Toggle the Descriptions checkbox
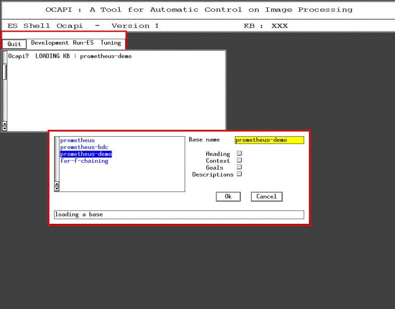 pos(239,173)
